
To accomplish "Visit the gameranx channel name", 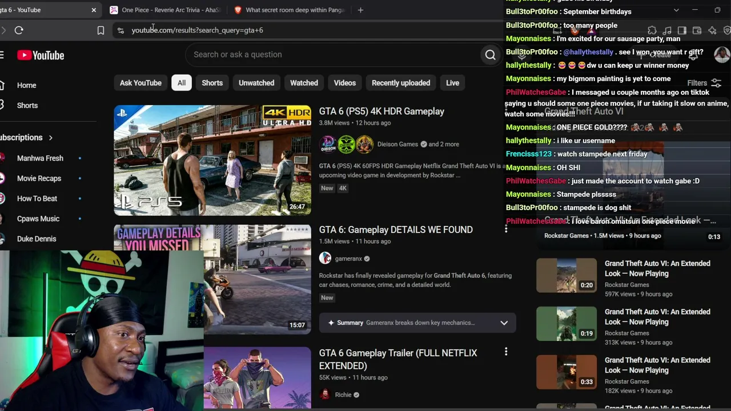I will click(x=348, y=259).
